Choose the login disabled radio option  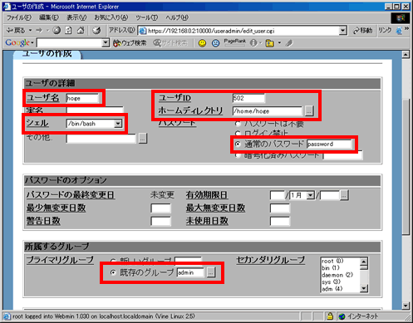(238, 134)
